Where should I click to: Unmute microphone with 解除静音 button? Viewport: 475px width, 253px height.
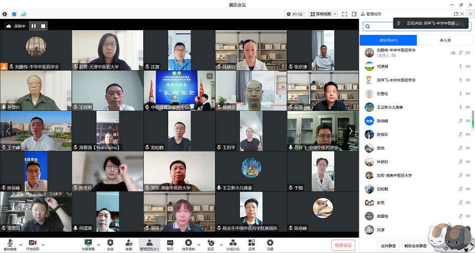tap(10, 244)
